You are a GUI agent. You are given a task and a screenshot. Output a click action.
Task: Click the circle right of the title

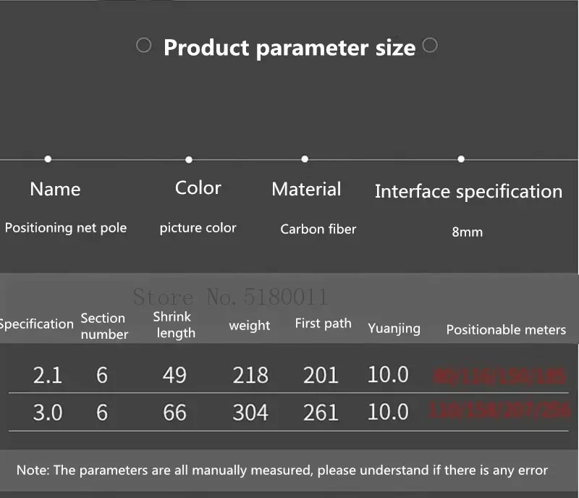(429, 46)
